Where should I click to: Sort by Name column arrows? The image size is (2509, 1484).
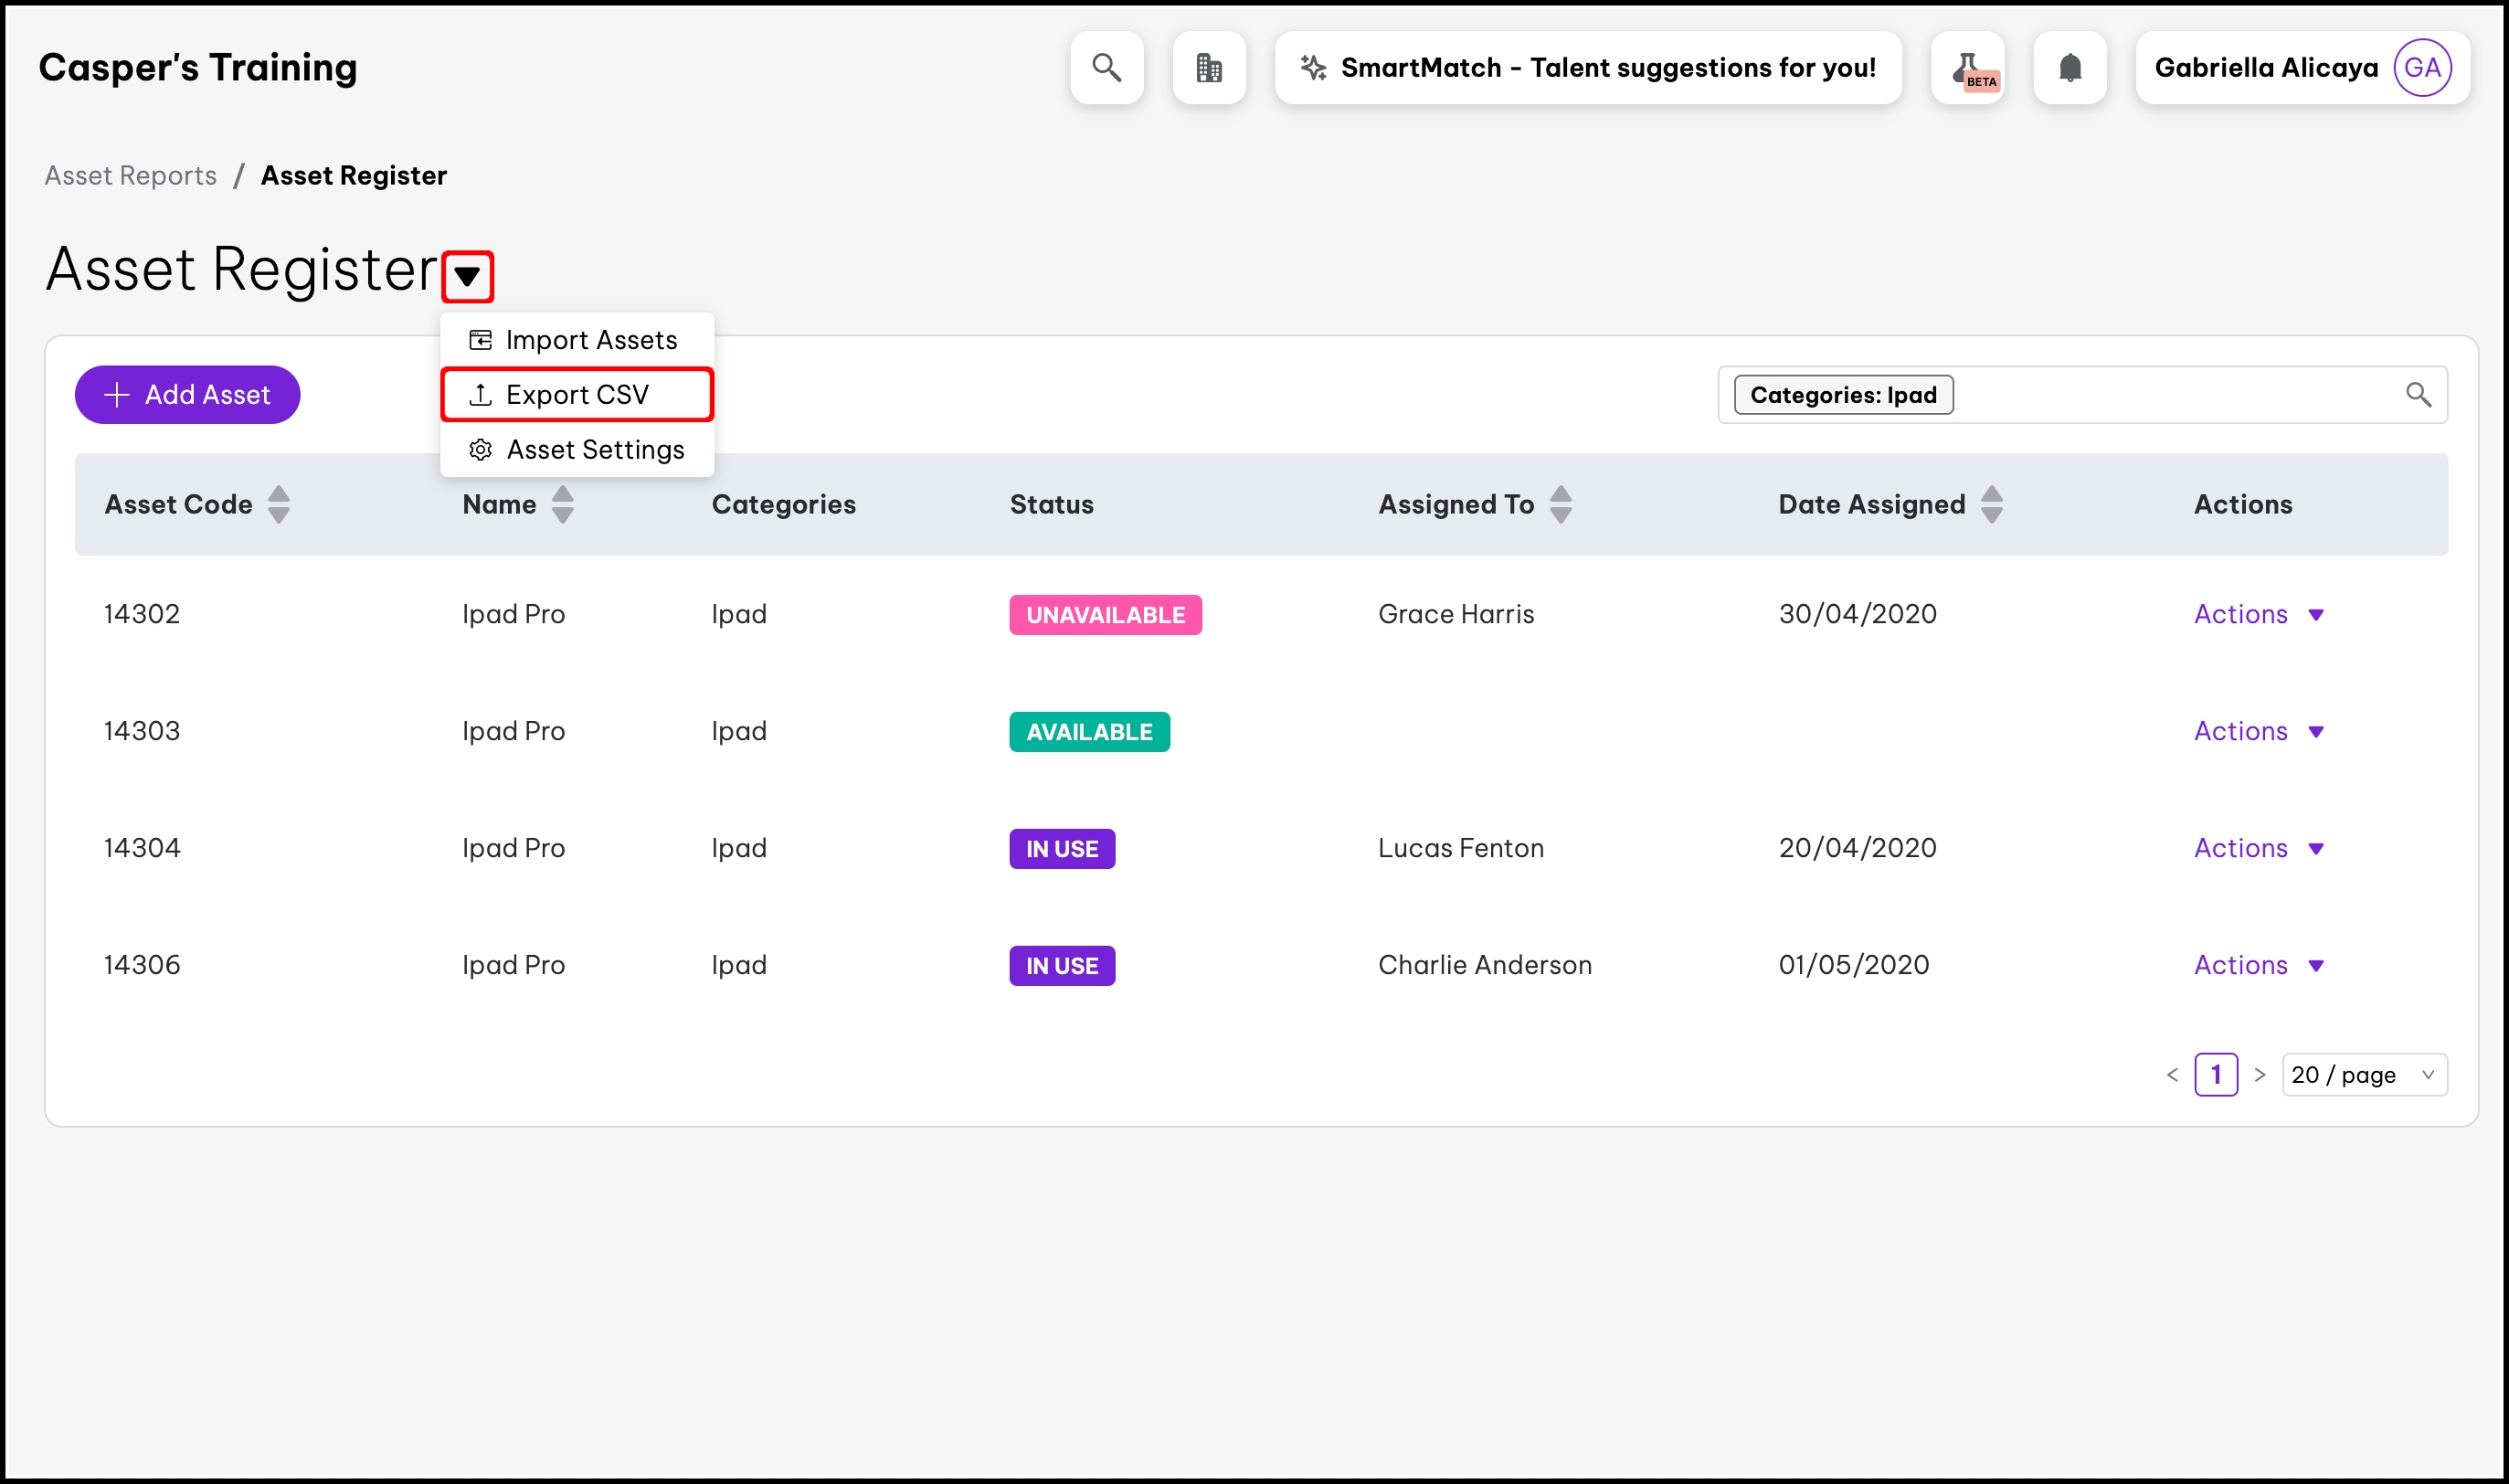[563, 504]
